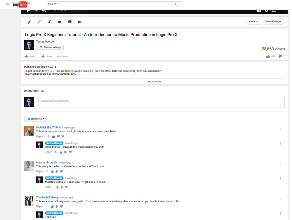Open Subtitles CC editor icon
This screenshot has height=220, width=292.
point(80,22)
